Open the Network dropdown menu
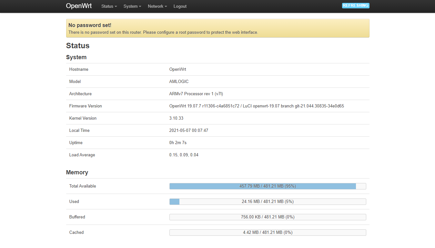Screen dimensions: 435x248 (157, 6)
